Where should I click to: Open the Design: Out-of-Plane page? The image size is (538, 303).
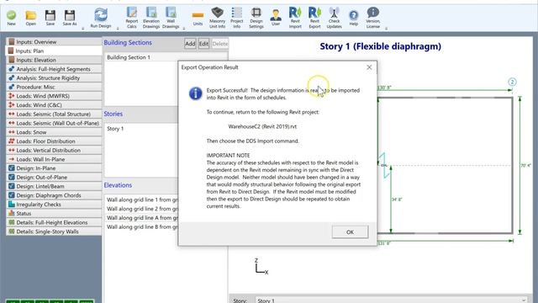54,178
